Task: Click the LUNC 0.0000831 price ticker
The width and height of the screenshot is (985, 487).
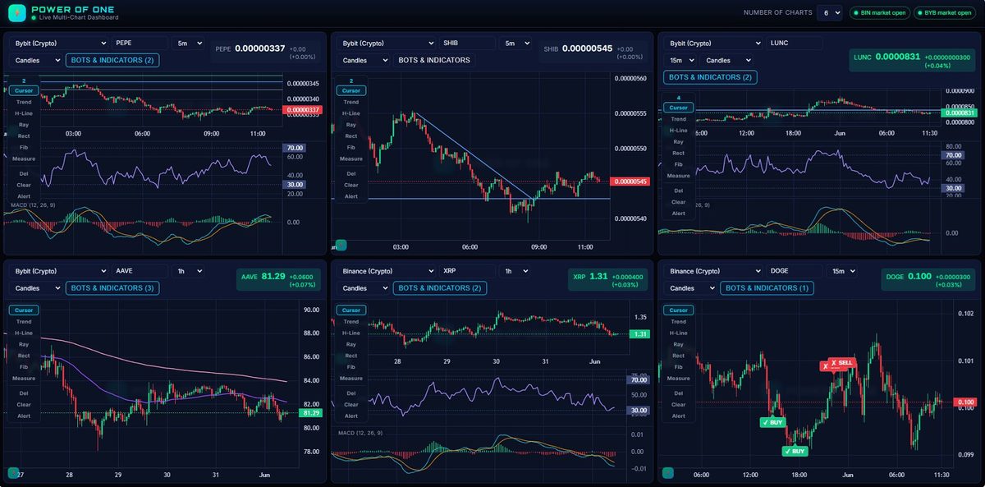Action: (914, 60)
